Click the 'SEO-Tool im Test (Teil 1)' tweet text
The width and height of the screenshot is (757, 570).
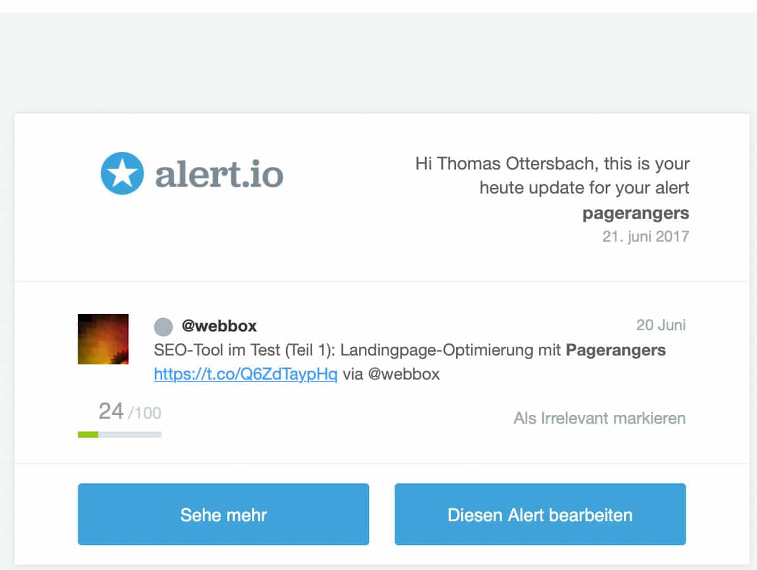coord(245,350)
